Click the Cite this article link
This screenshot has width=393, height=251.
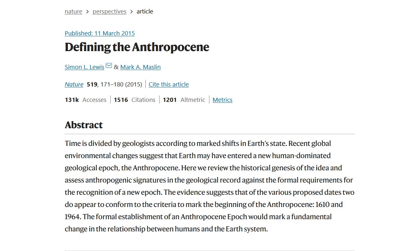[169, 85]
